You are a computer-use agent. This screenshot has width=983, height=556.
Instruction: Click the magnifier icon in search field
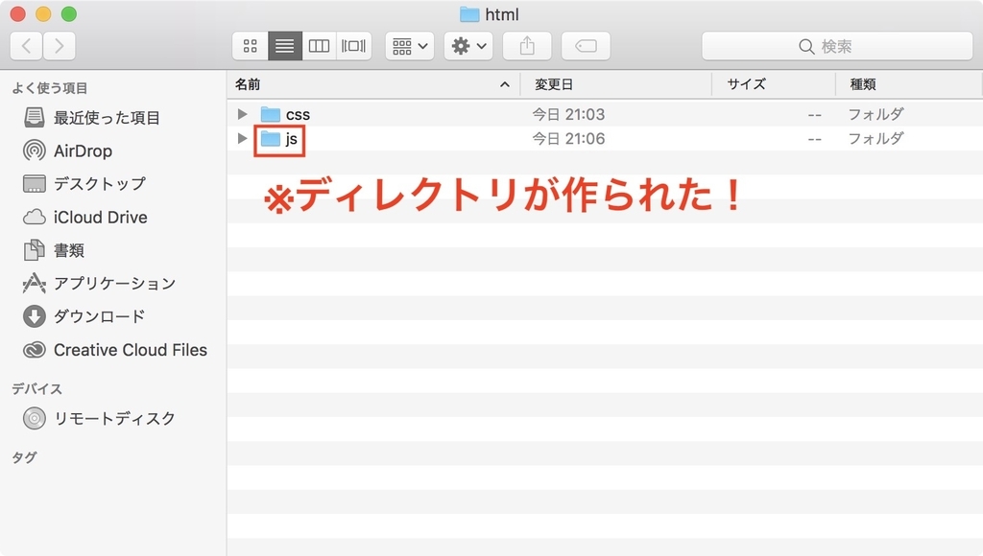(806, 46)
